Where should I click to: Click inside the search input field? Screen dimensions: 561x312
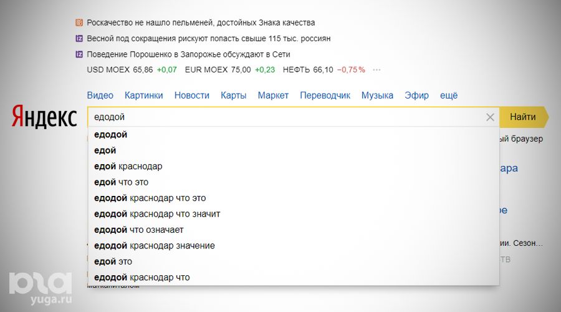pos(280,117)
